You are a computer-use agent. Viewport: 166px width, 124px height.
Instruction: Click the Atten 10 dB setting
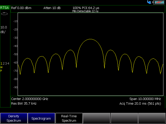(x=52, y=8)
